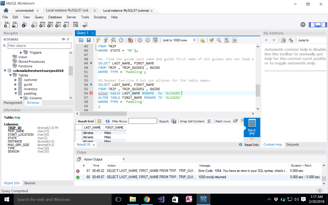
Task: Toggle word wrap in the query editor
Action: 234,40
